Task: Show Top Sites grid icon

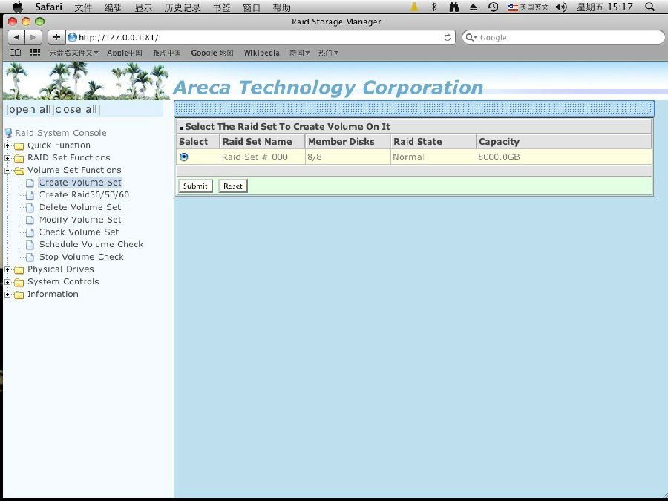Action: [34, 53]
